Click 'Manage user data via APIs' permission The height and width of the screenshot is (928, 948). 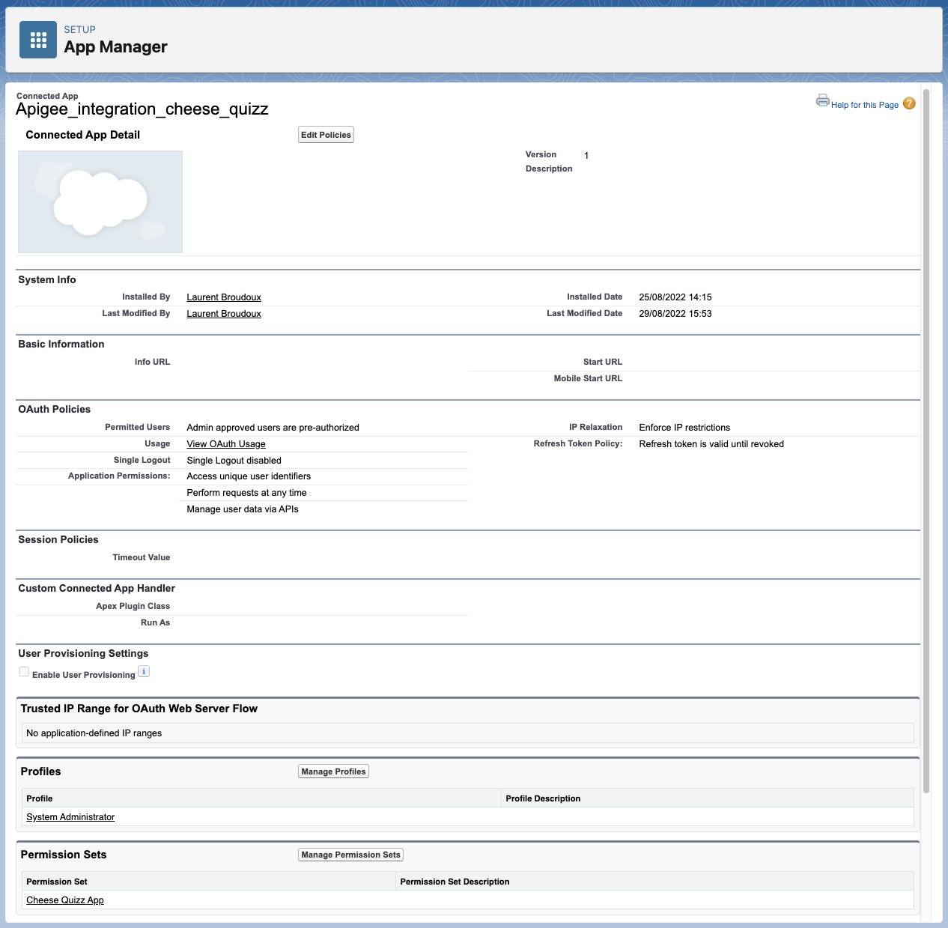(x=243, y=509)
